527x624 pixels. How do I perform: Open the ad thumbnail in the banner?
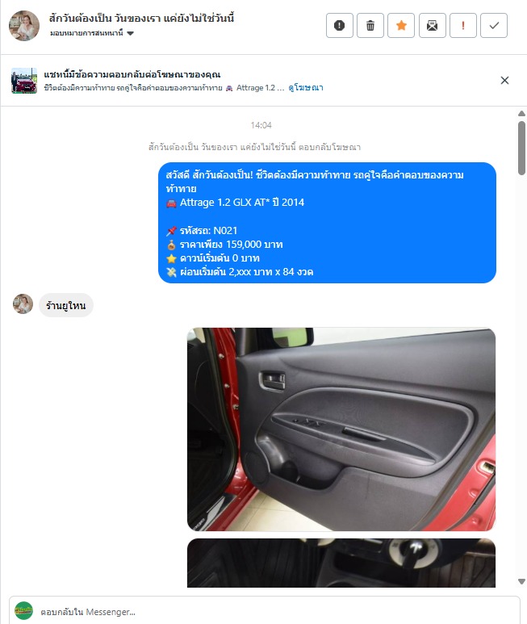pyautogui.click(x=24, y=81)
